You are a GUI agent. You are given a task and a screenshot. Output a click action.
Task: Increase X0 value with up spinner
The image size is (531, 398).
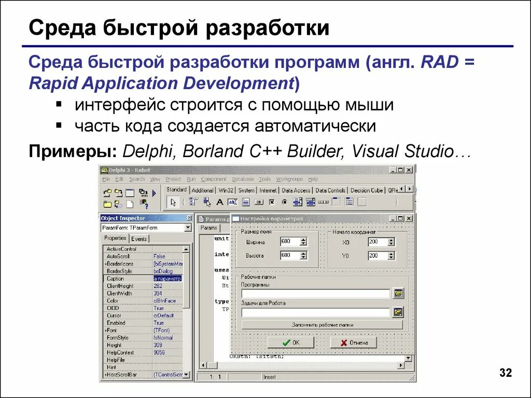tap(391, 240)
